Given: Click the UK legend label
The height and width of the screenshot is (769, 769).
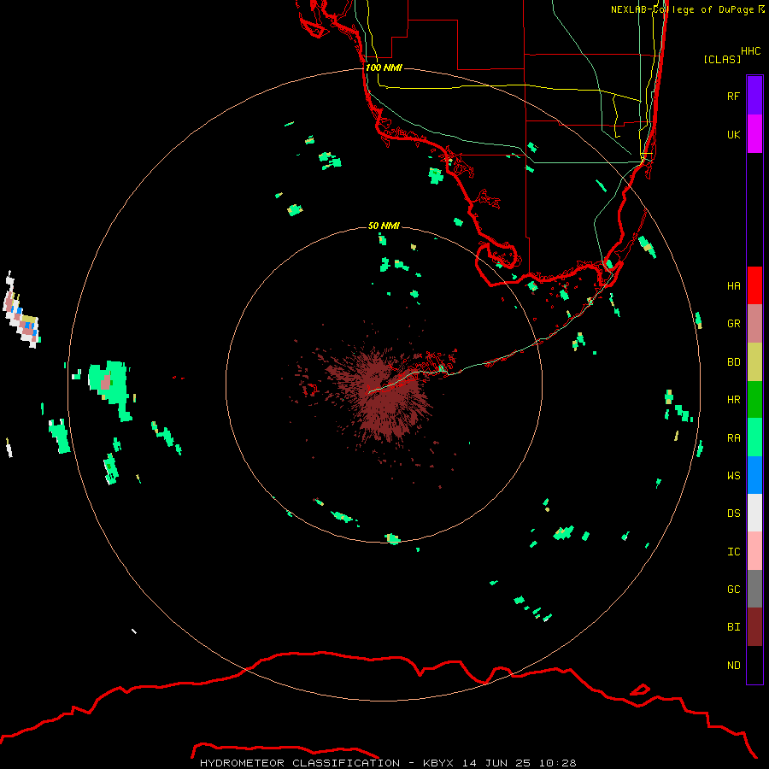Looking at the screenshot, I should click(x=733, y=134).
